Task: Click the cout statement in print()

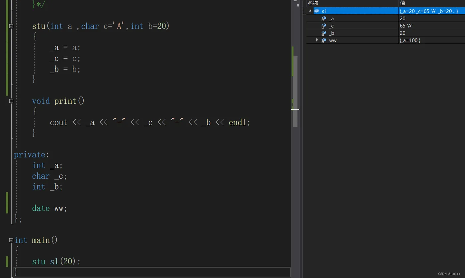Action: [150, 123]
